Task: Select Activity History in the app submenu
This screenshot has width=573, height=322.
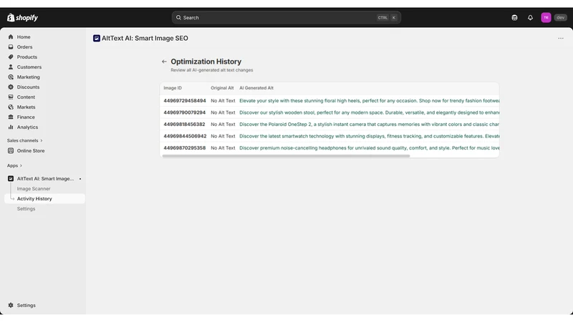Action: click(x=44, y=199)
